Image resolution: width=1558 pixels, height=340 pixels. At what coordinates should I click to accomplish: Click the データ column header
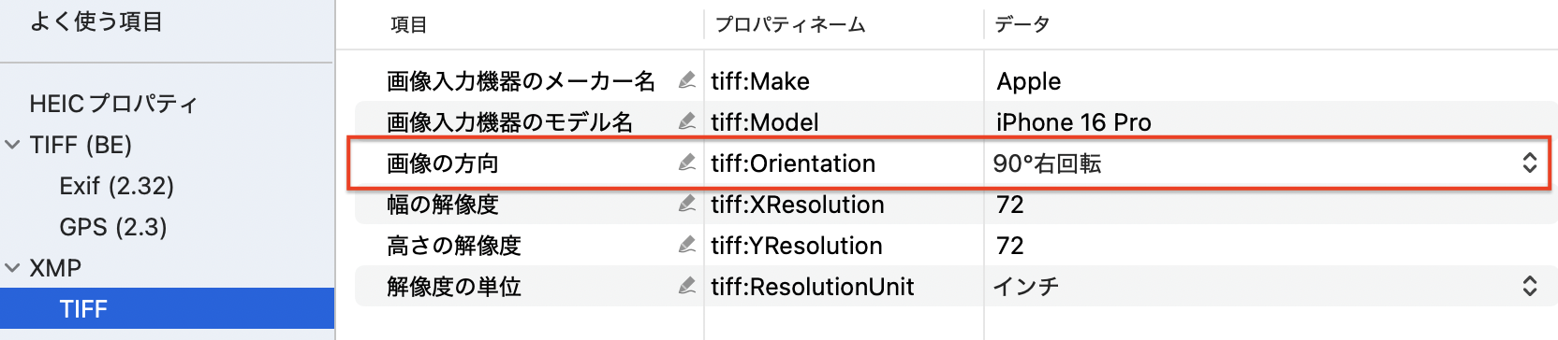click(1022, 24)
